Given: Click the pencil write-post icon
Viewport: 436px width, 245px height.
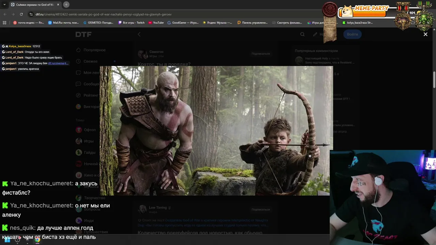Looking at the screenshot, I should (x=315, y=34).
